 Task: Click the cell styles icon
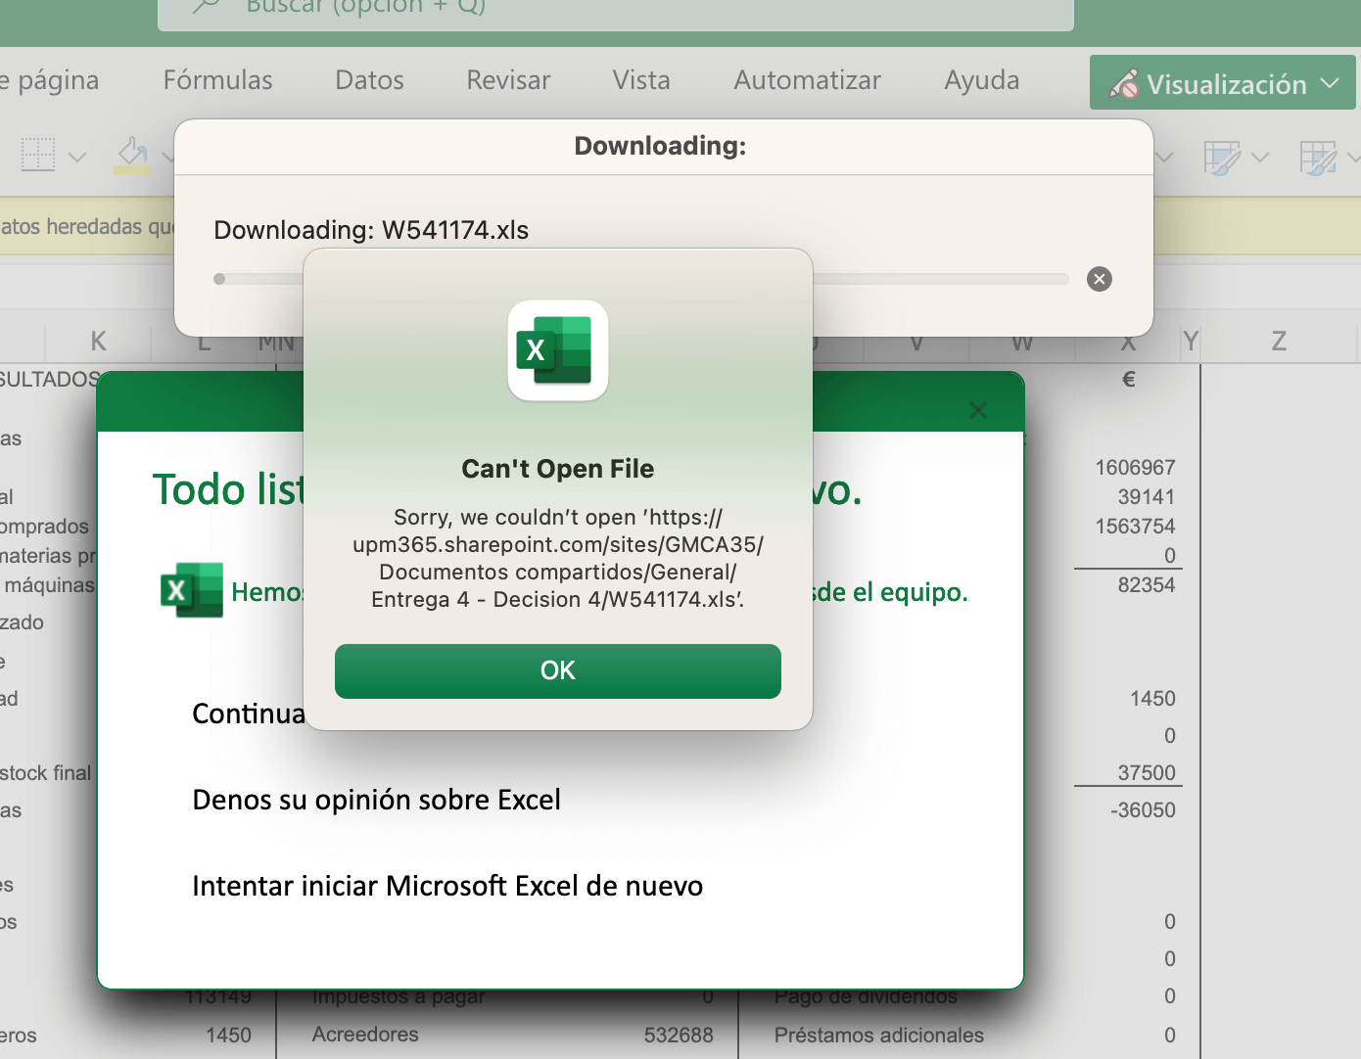click(1318, 157)
